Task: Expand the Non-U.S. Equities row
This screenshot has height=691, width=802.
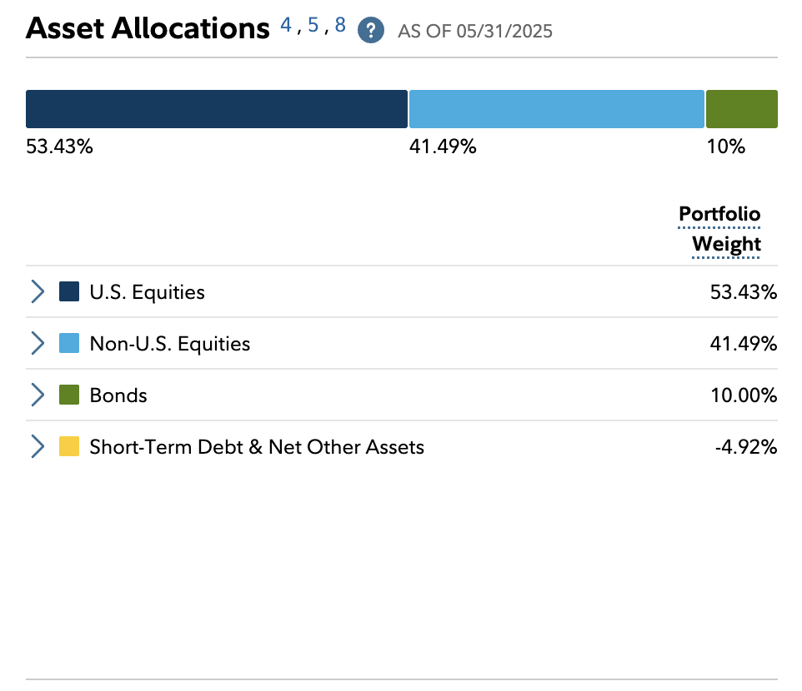Action: pos(38,344)
